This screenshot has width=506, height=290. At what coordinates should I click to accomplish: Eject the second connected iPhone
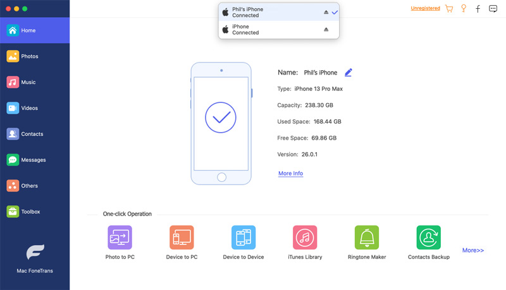pyautogui.click(x=326, y=30)
